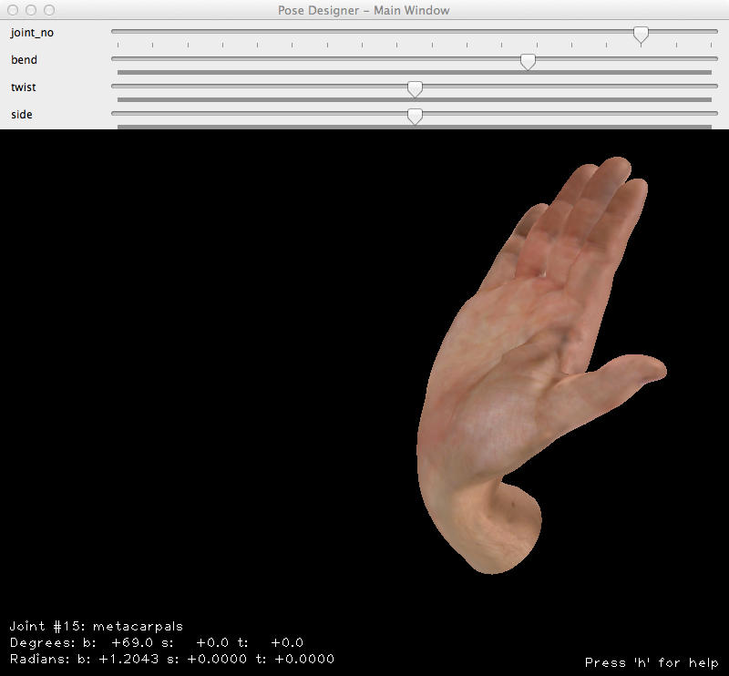The height and width of the screenshot is (676, 729).
Task: Click the 'Joint #15: metacarpals' text
Action: pyautogui.click(x=97, y=626)
